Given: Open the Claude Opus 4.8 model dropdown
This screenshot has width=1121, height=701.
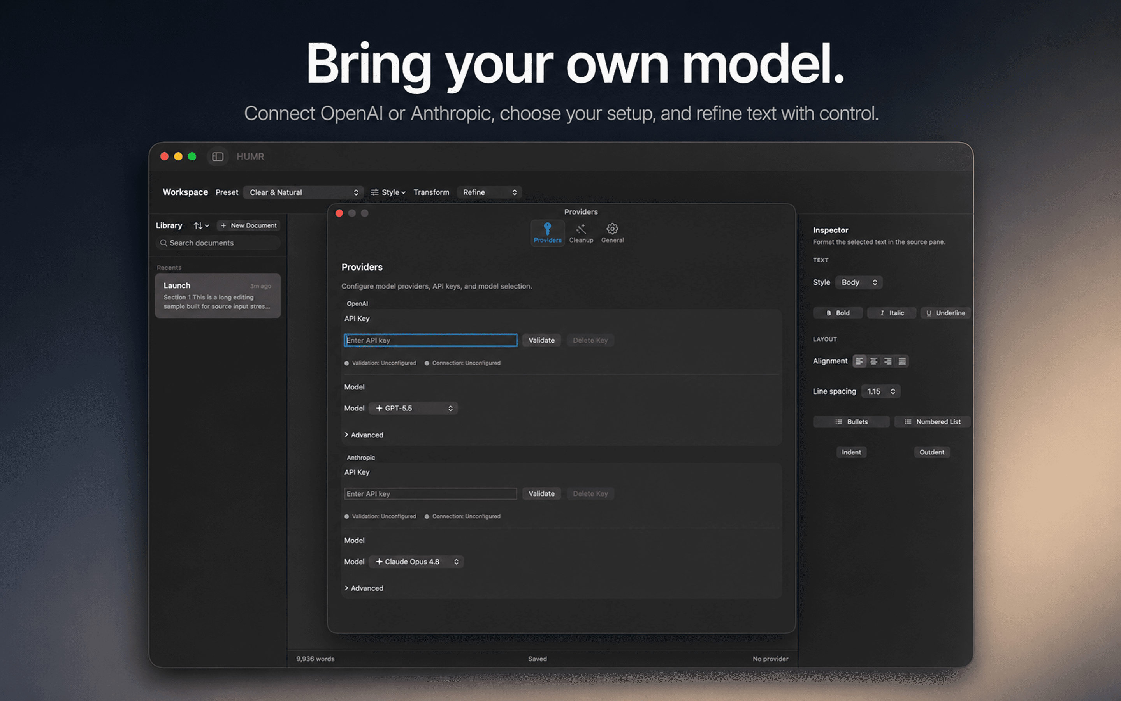Looking at the screenshot, I should pos(416,562).
